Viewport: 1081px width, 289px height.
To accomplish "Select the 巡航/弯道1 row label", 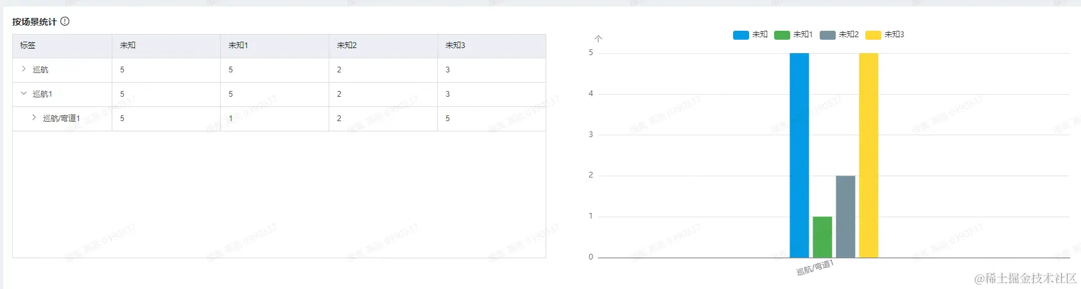I will pos(61,119).
